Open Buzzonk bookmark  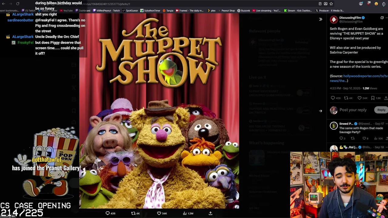[x=244, y=11]
